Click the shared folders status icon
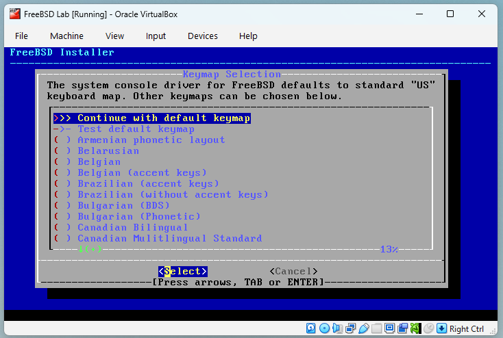 [x=377, y=328]
